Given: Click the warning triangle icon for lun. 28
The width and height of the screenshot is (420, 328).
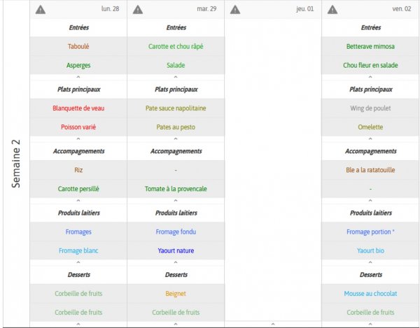Looking at the screenshot, I should tap(41, 10).
